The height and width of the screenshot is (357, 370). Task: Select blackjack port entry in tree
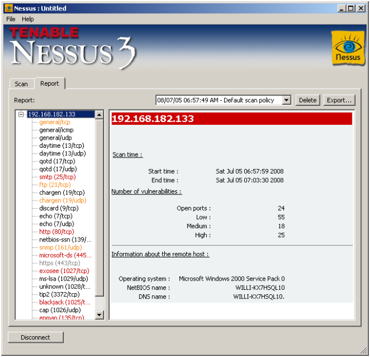[x=64, y=302]
